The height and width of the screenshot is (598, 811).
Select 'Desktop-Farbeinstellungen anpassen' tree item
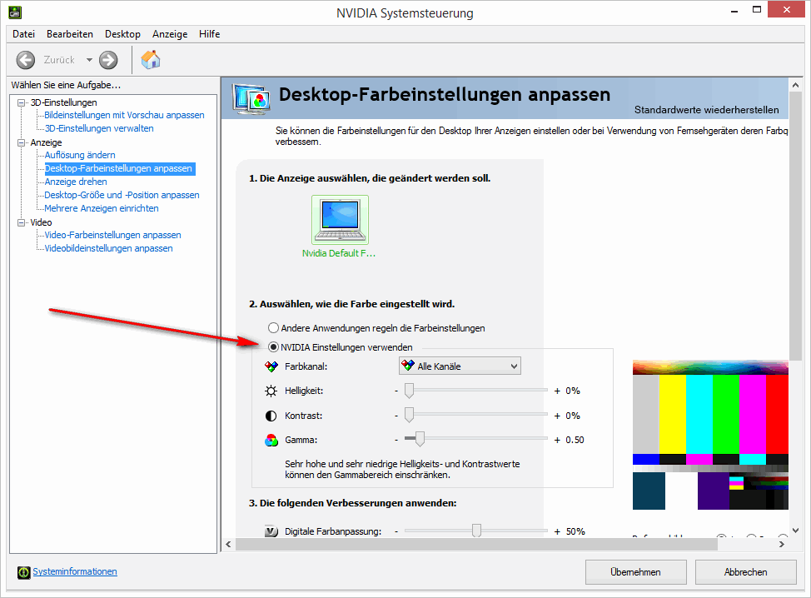pos(119,168)
